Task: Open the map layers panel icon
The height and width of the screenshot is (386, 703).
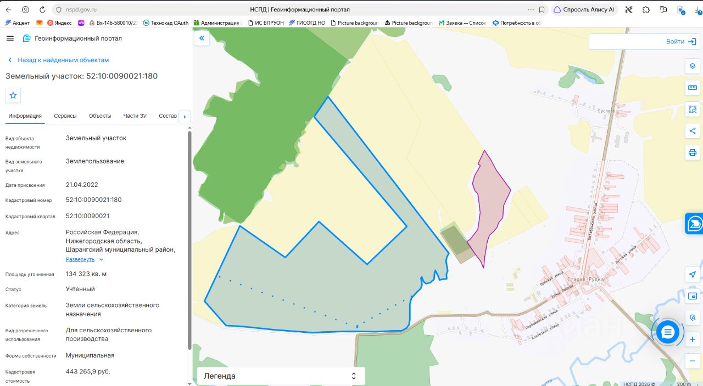Action: click(x=693, y=66)
